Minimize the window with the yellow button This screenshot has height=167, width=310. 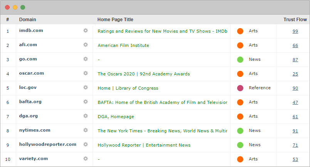pos(15,7)
